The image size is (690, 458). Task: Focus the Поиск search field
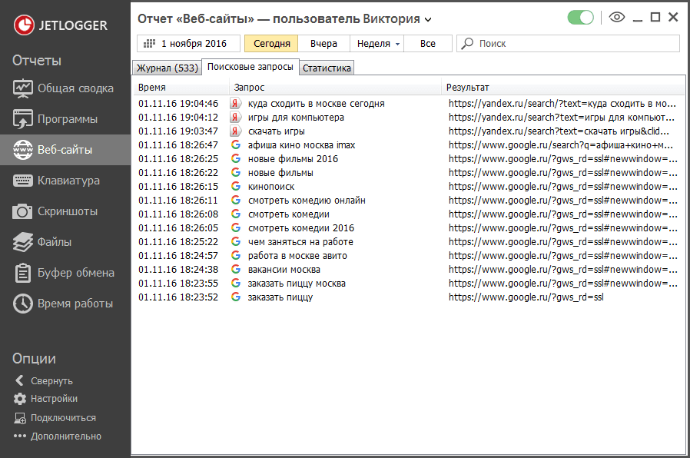(568, 44)
